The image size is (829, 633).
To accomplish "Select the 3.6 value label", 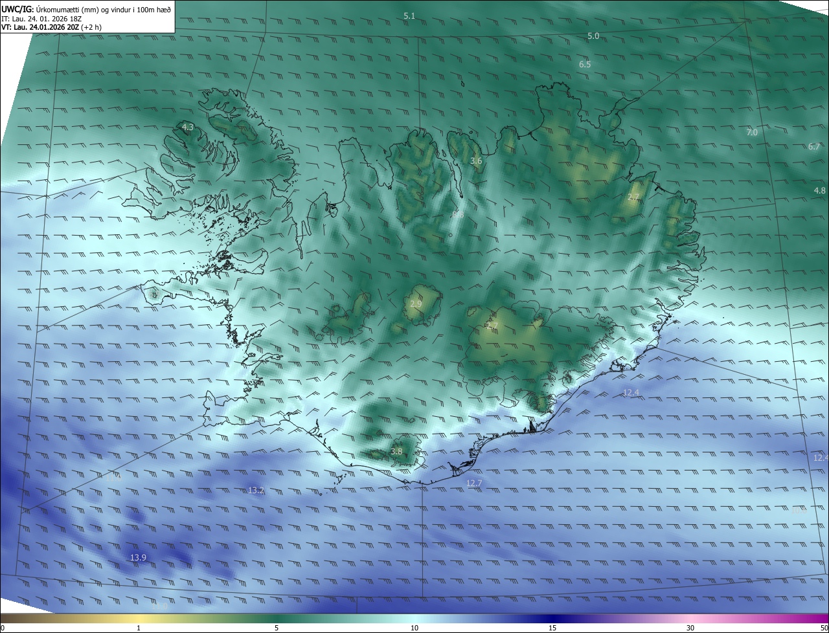I will pos(476,161).
